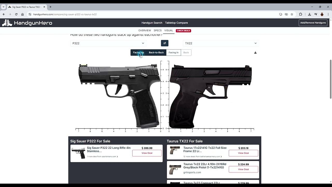Click the browser address bar URL
The width and height of the screenshot is (332, 187).
(65, 14)
